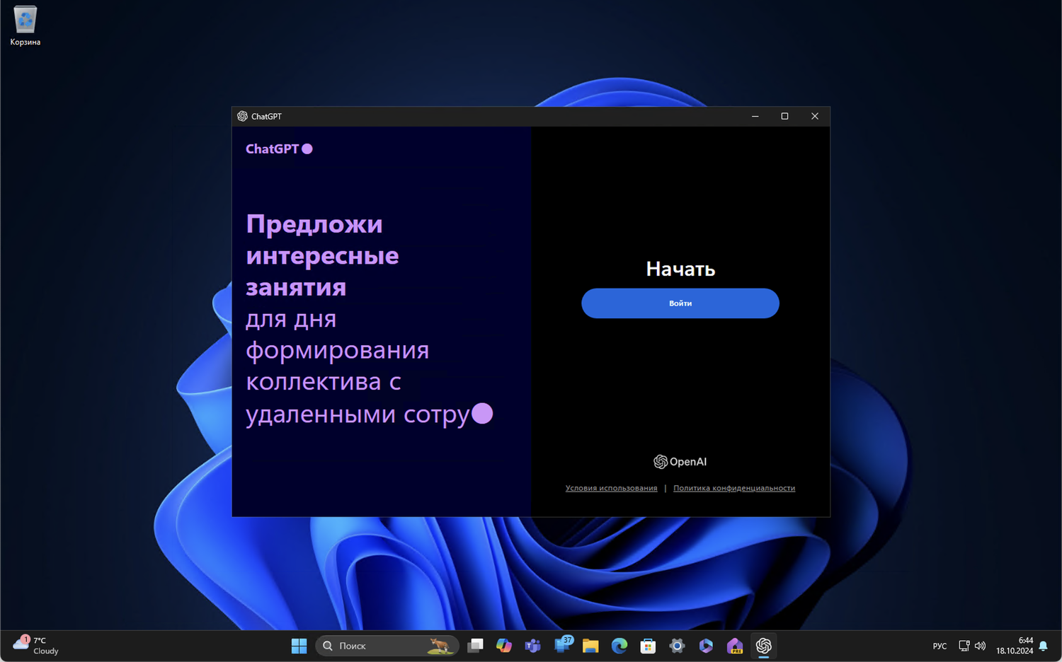Click the Предложи интересные занятия prompt text
This screenshot has width=1062, height=662.
click(x=322, y=255)
